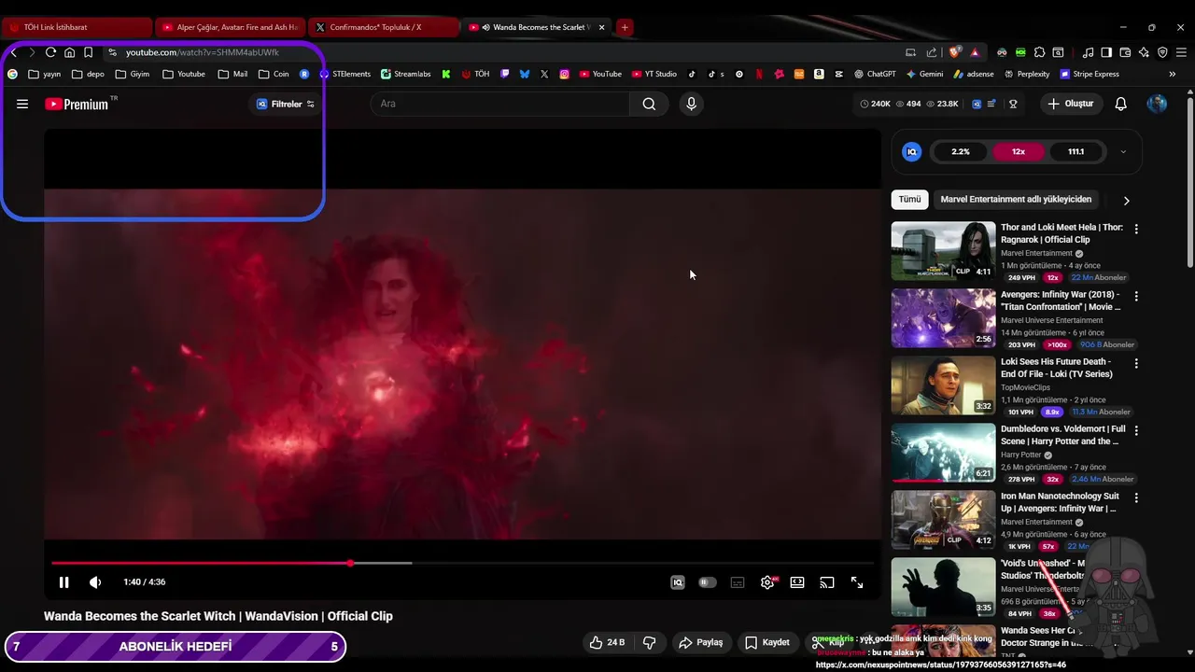Start voice search with microphone icon
Viewport: 1195px width, 672px height.
691,104
